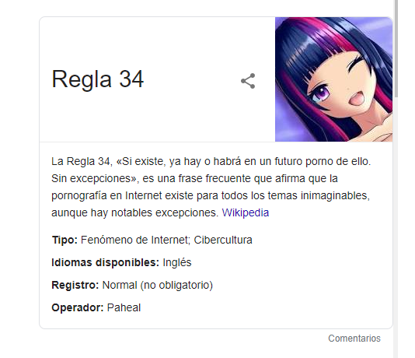The width and height of the screenshot is (415, 358).
Task: Click the Tipo label
Action: click(x=65, y=240)
